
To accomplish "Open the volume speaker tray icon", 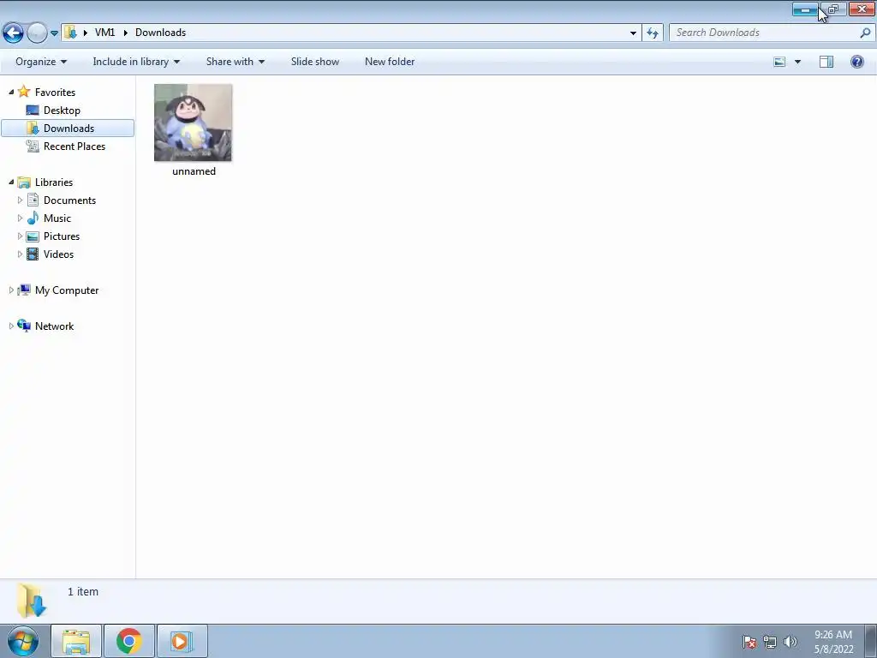I will point(790,642).
